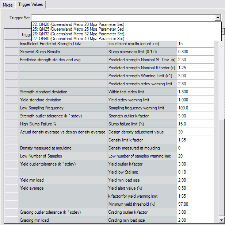Select the Design density adjustment value 30

(195, 132)
